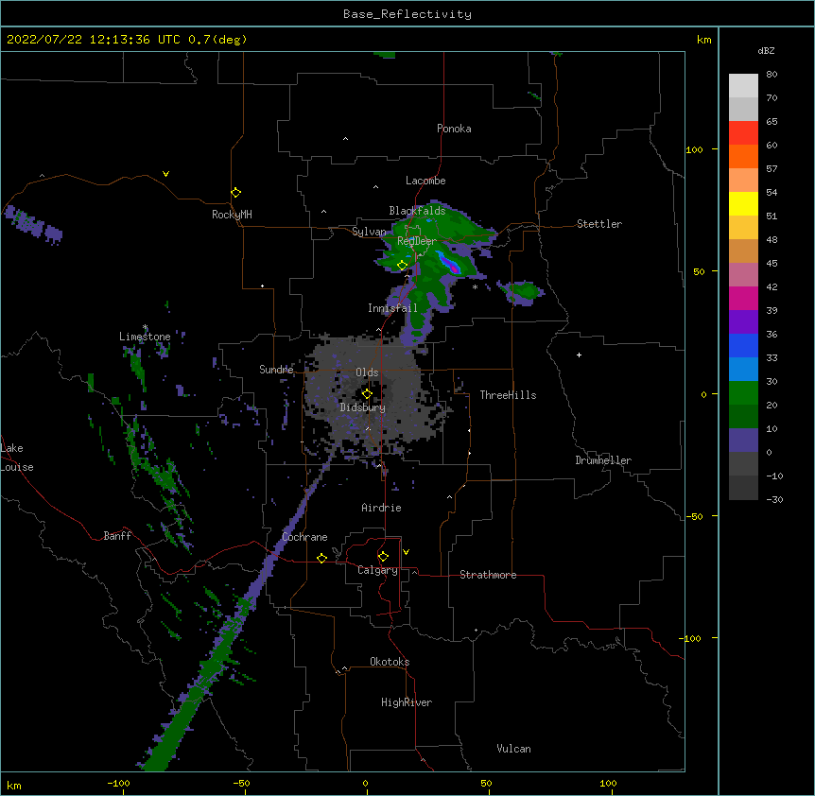Pick the 33 dBZ light blue legend swatch

coord(743,369)
